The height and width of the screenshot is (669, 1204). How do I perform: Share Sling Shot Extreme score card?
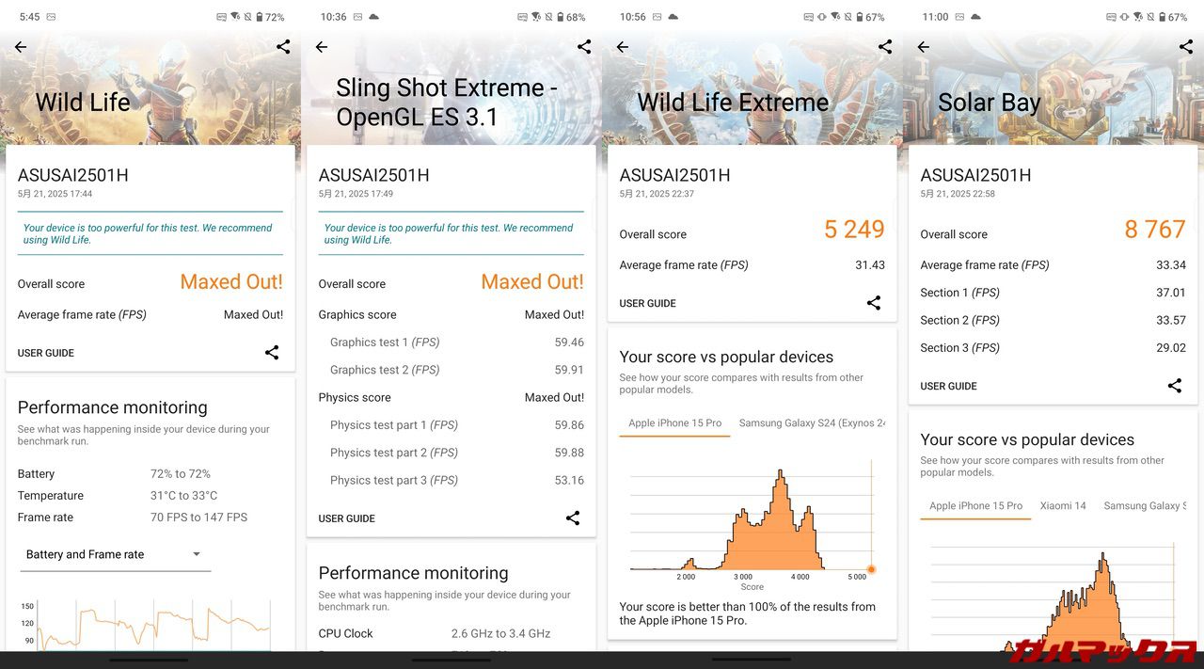click(x=573, y=518)
